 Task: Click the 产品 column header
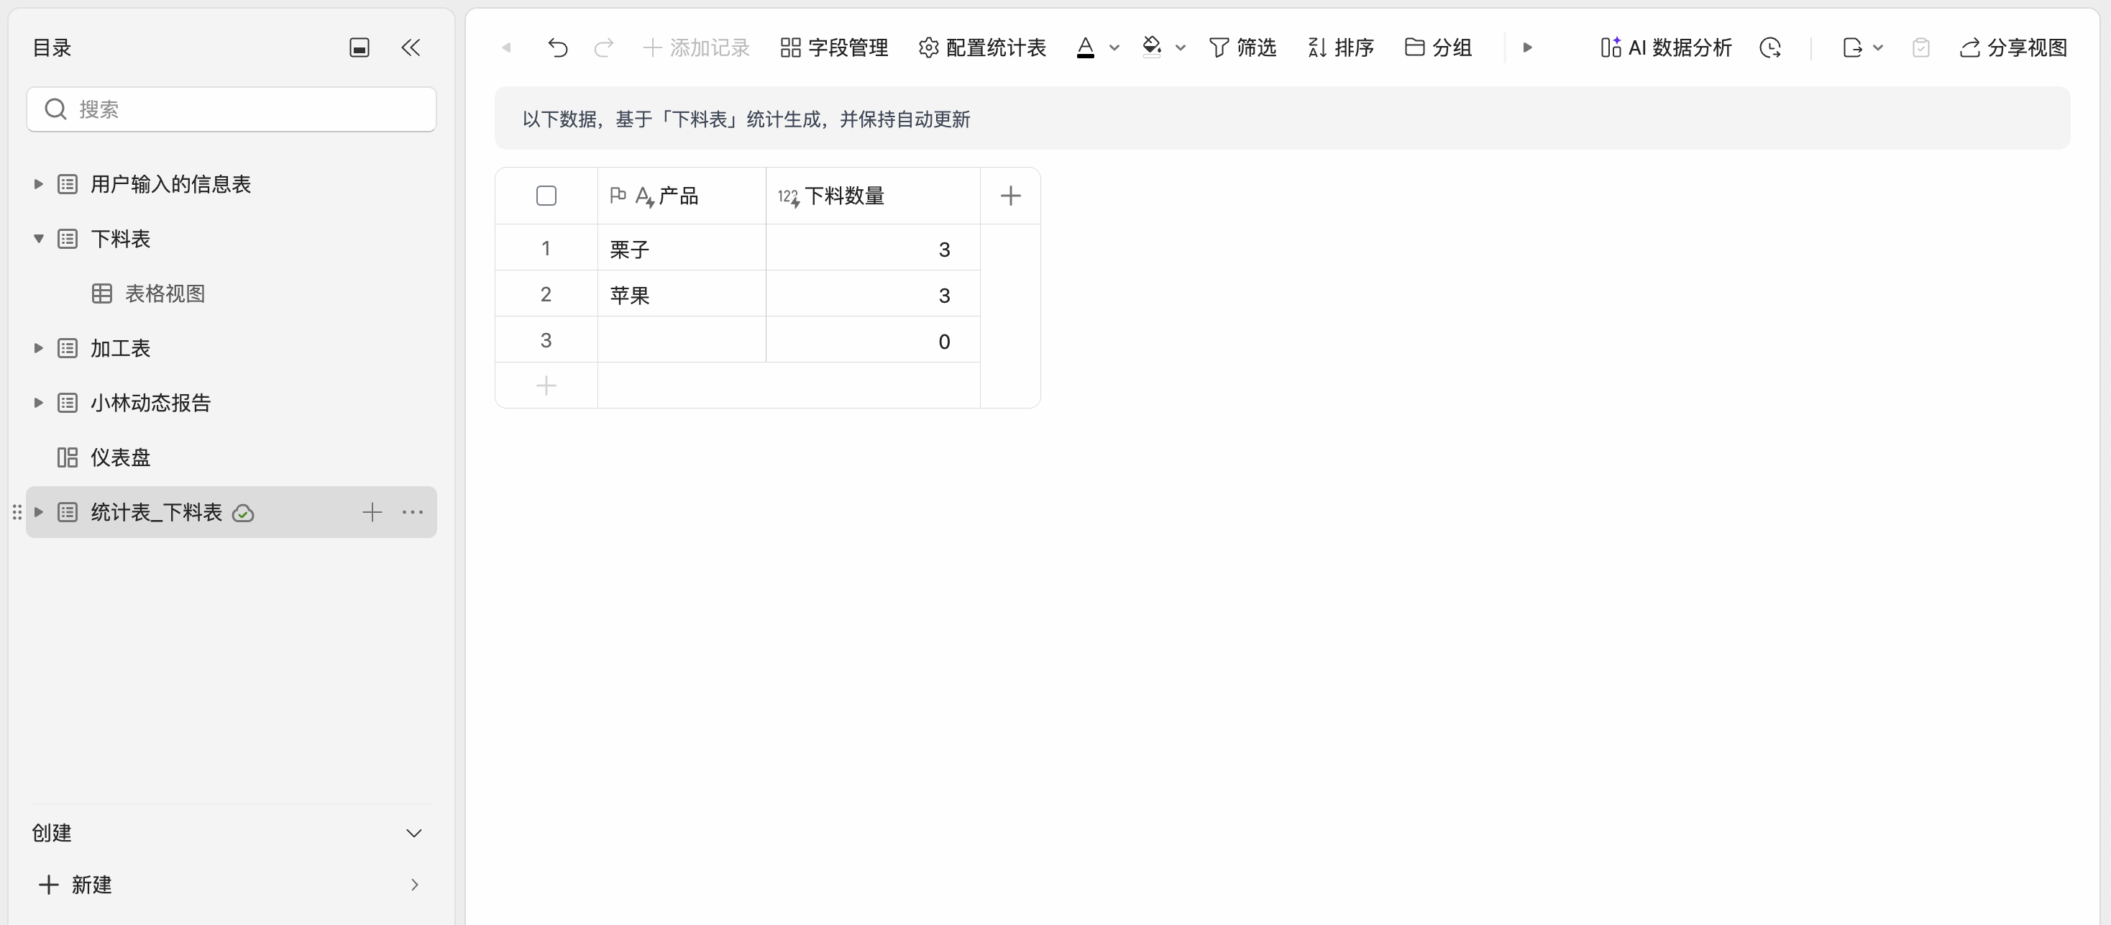click(682, 195)
